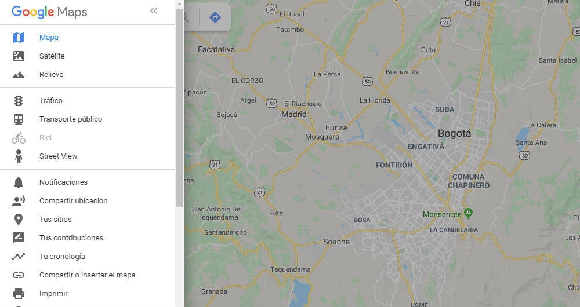Click the Google Maps logo
This screenshot has width=580, height=307.
click(x=49, y=12)
